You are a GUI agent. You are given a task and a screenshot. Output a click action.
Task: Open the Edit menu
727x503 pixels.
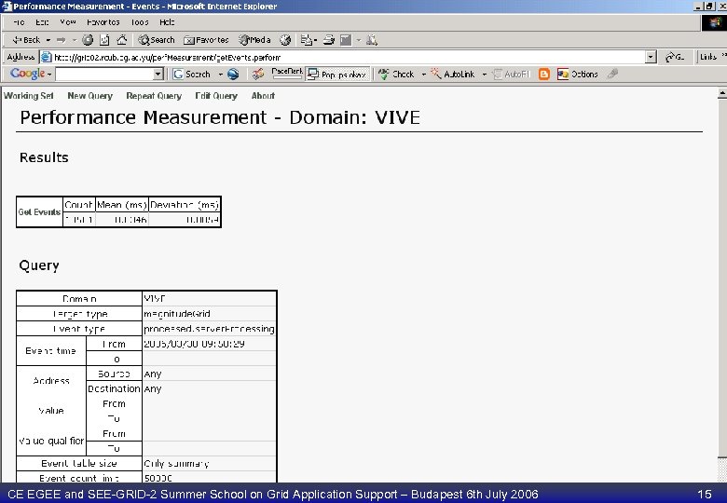click(x=42, y=22)
